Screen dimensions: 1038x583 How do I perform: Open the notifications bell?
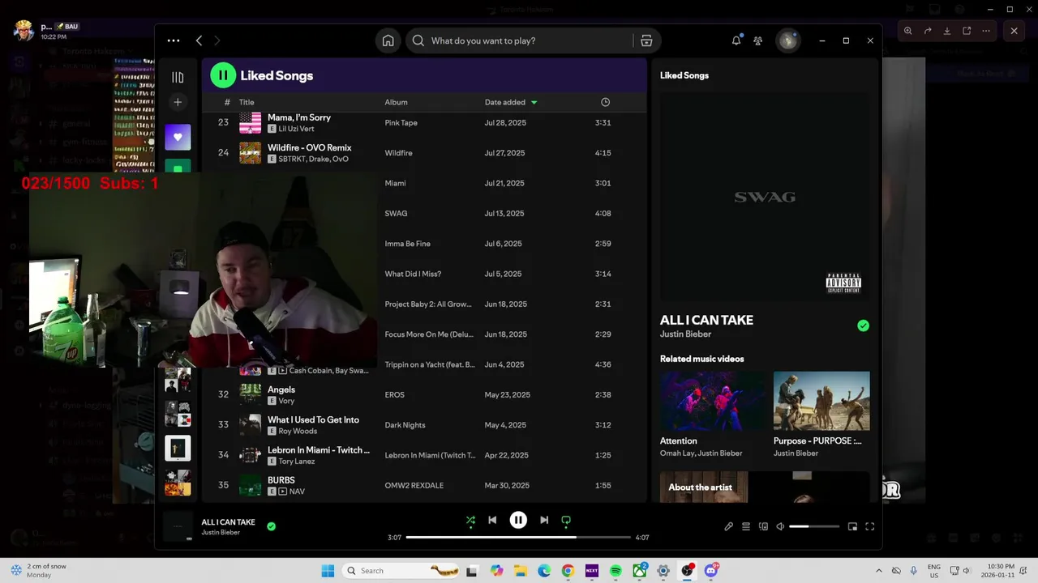(736, 40)
